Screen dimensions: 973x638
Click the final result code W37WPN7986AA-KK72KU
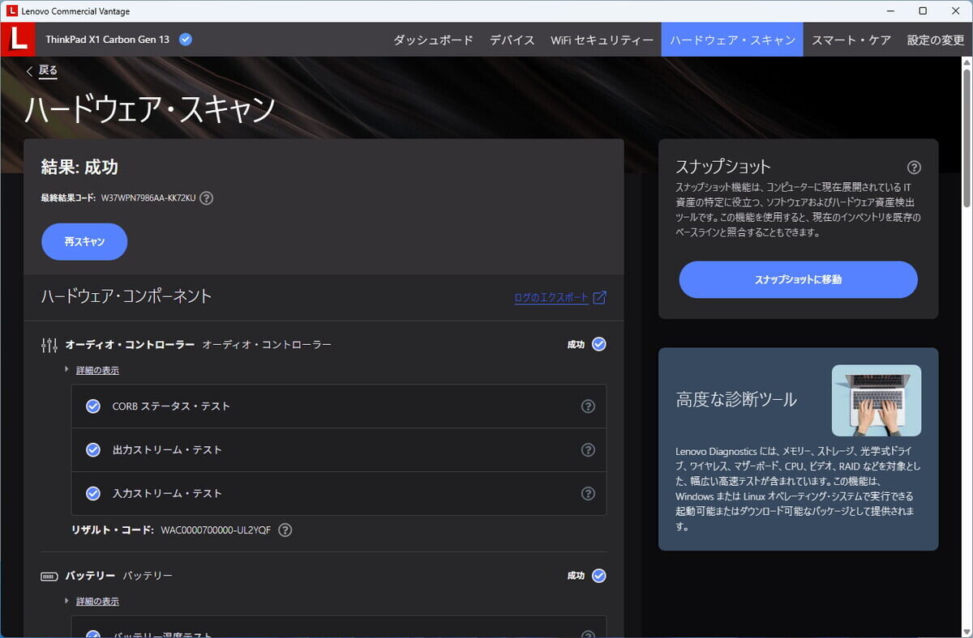click(148, 198)
